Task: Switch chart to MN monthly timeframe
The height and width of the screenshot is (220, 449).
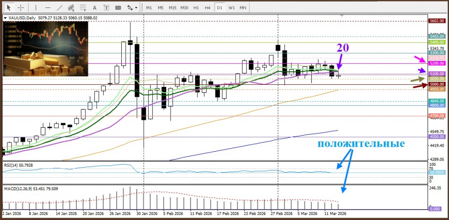Action: [x=243, y=8]
